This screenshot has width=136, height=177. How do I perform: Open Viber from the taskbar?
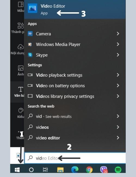(104, 170)
